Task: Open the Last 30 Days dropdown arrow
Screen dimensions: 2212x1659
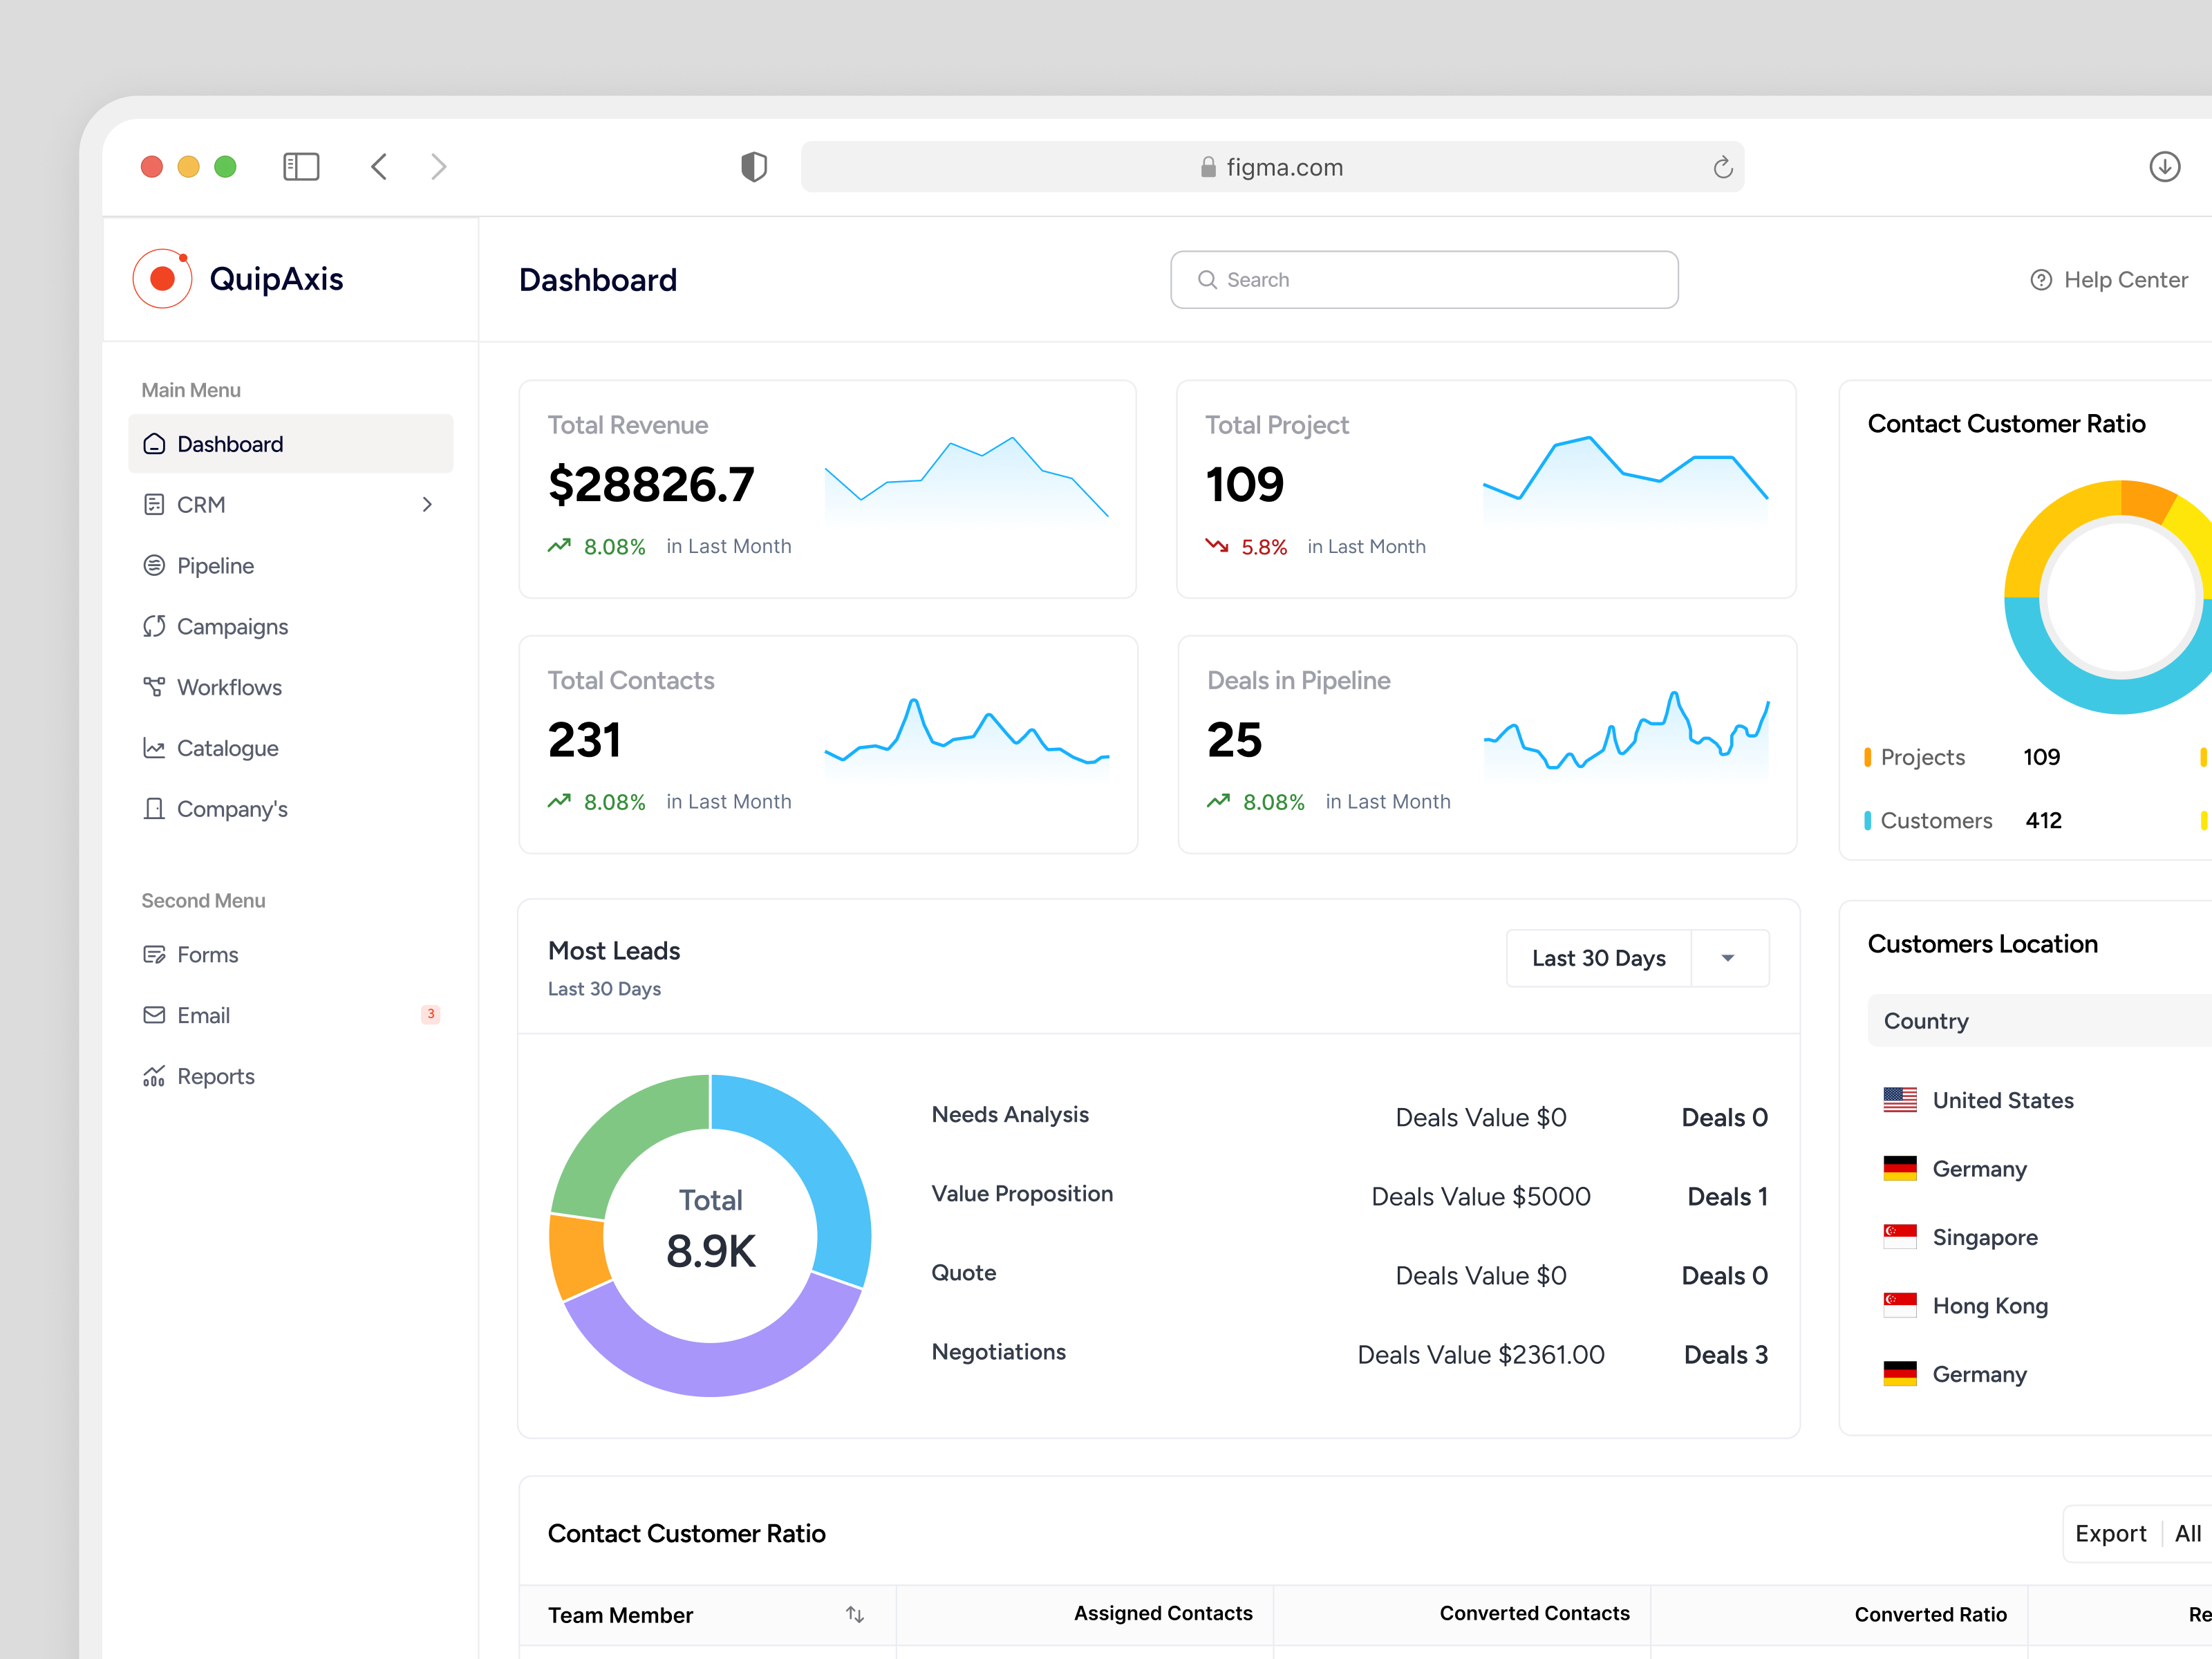Action: click(x=1728, y=958)
